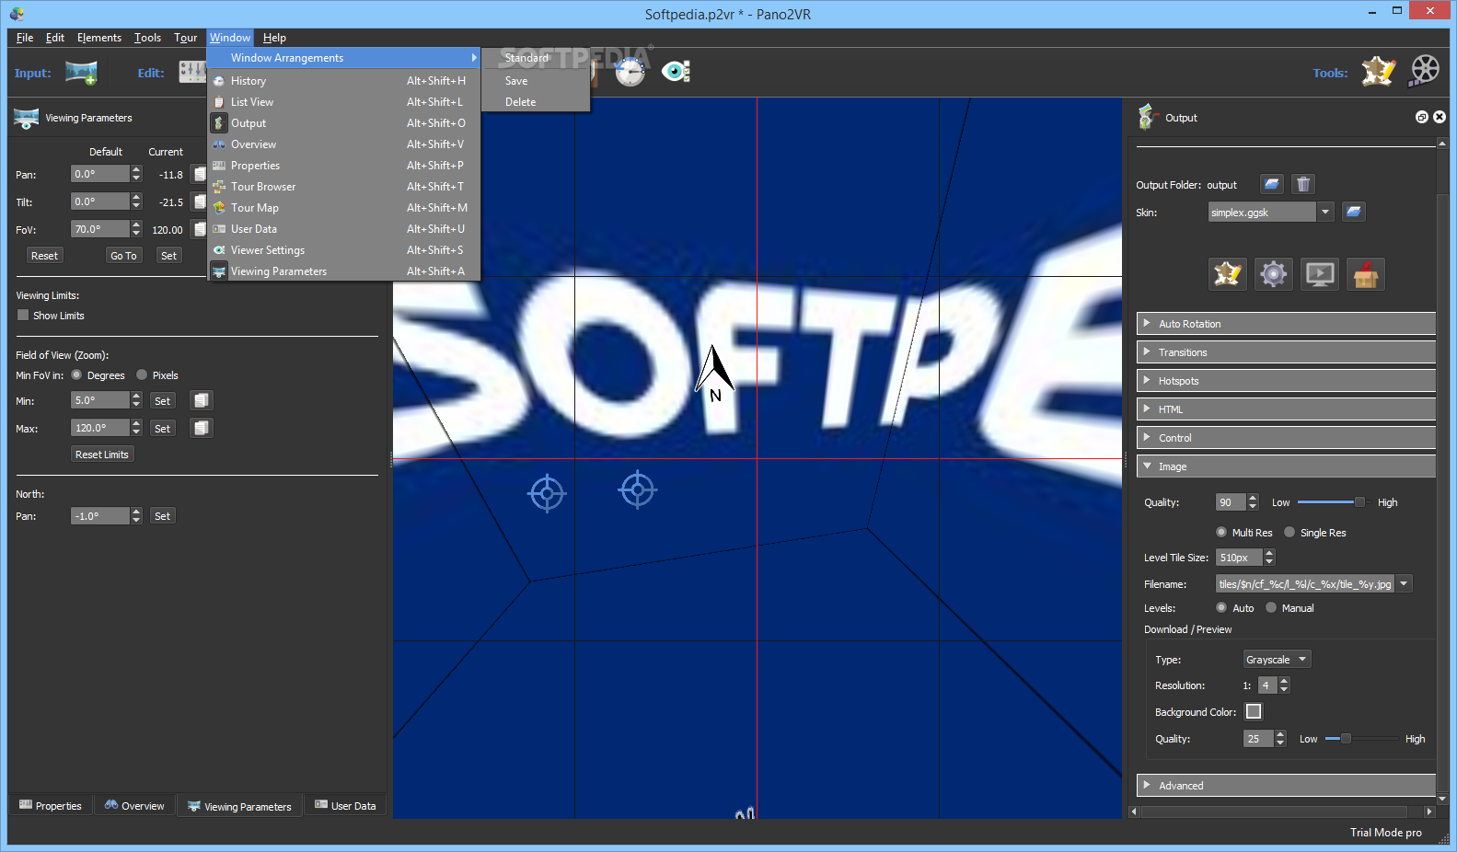The image size is (1457, 852).
Task: Click the Input add panorama icon
Action: [x=81, y=73]
